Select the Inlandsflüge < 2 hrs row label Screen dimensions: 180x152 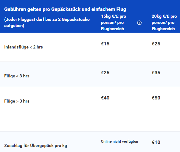(x=23, y=47)
